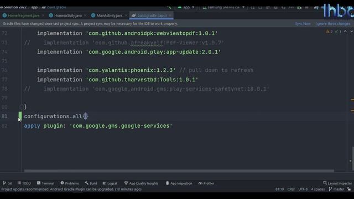Open the Layout Inspector tool window

pyautogui.click(x=337, y=183)
